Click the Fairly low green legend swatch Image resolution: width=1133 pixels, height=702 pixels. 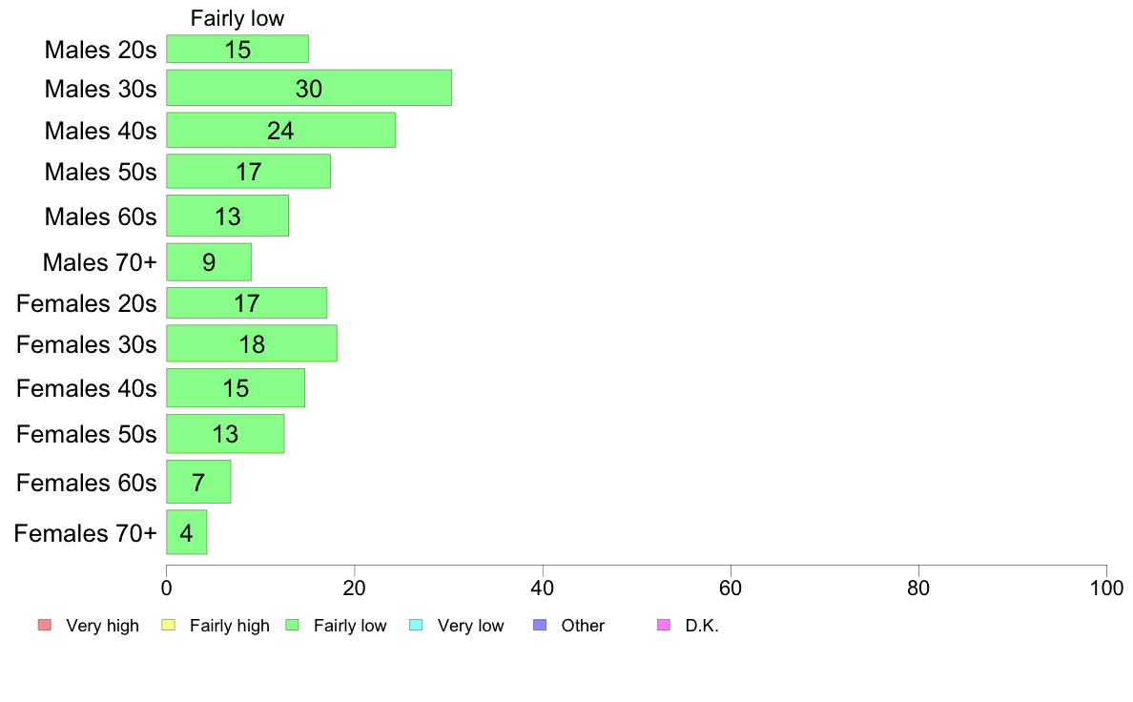(x=292, y=625)
